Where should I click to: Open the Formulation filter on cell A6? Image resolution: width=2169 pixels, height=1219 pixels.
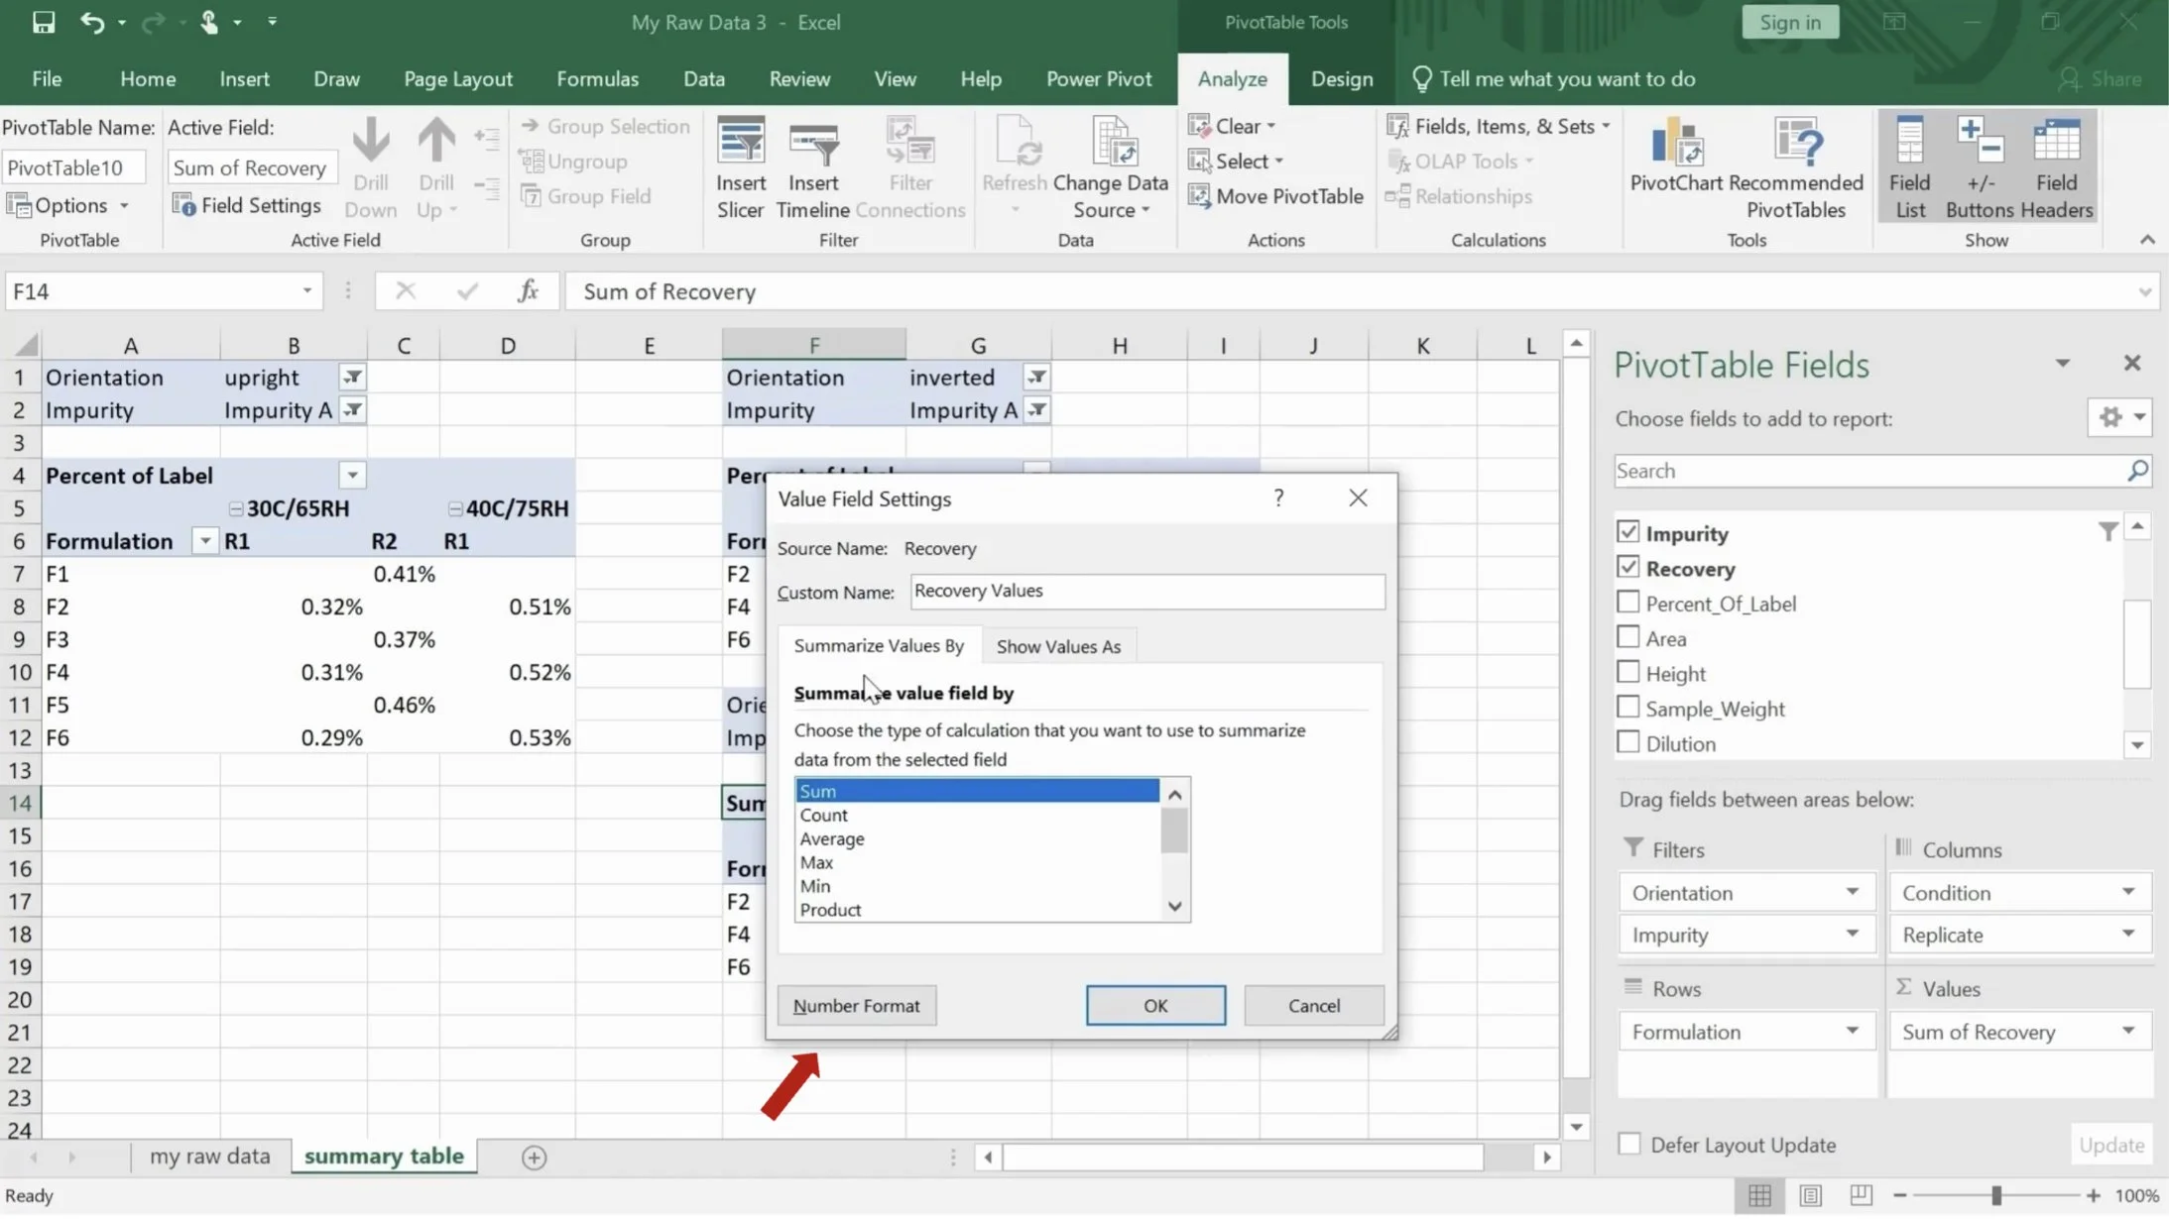tap(205, 540)
